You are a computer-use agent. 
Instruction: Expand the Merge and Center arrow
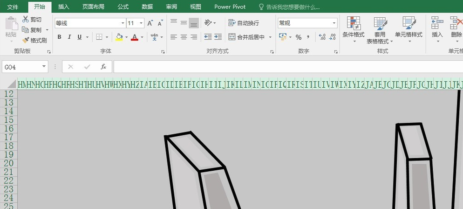pyautogui.click(x=270, y=37)
